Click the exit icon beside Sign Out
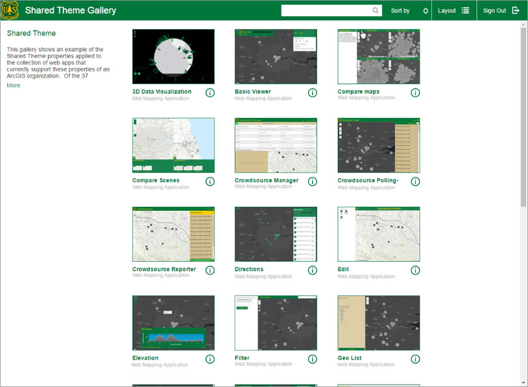 tap(516, 10)
